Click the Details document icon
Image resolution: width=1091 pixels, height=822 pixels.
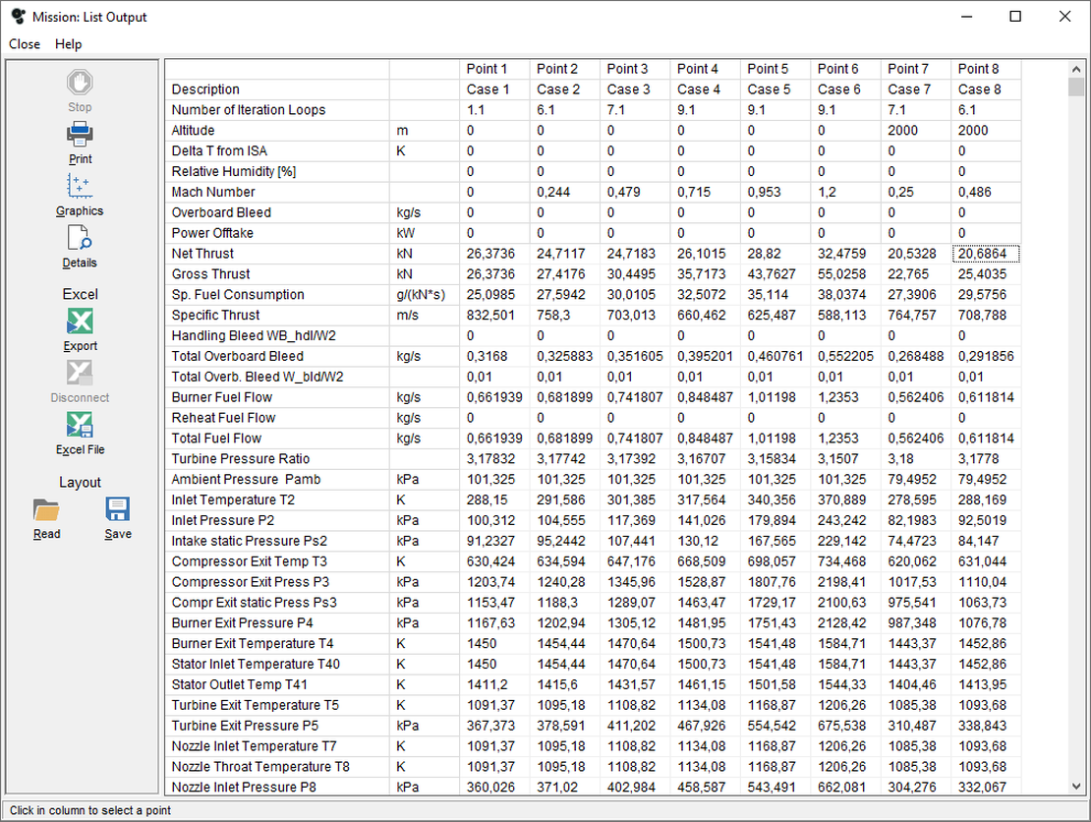pyautogui.click(x=80, y=238)
